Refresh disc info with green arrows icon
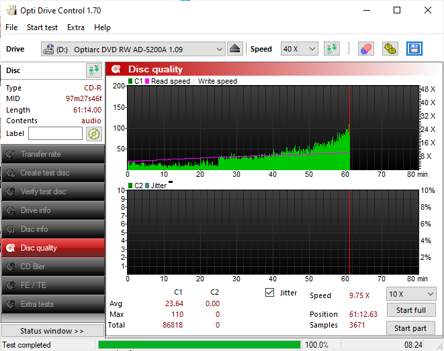The height and width of the screenshot is (351, 444). click(x=94, y=70)
